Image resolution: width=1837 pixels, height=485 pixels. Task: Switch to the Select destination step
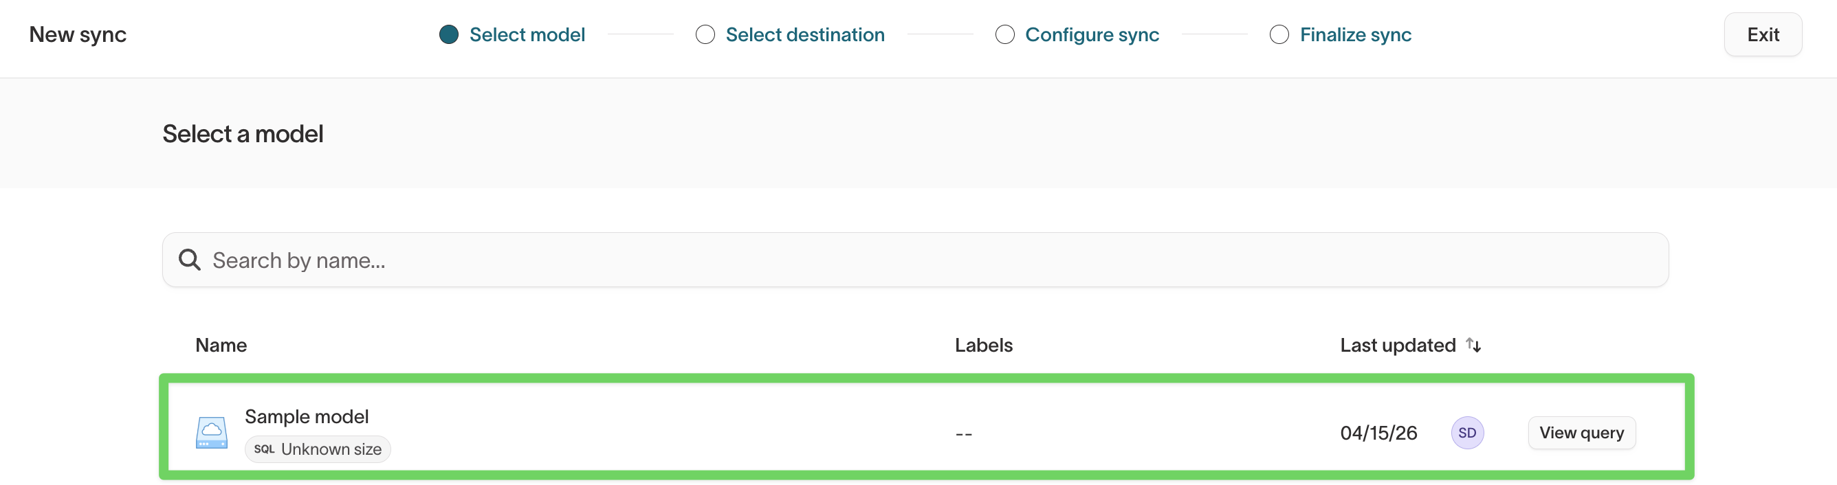pyautogui.click(x=804, y=34)
